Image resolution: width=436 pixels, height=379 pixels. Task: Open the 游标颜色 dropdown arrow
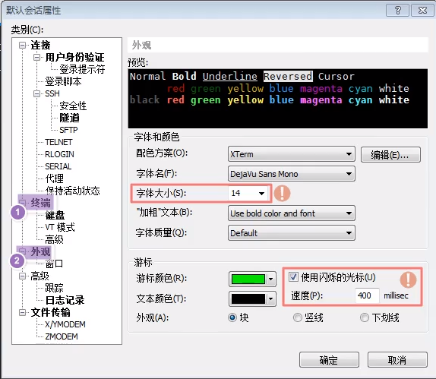(x=271, y=279)
